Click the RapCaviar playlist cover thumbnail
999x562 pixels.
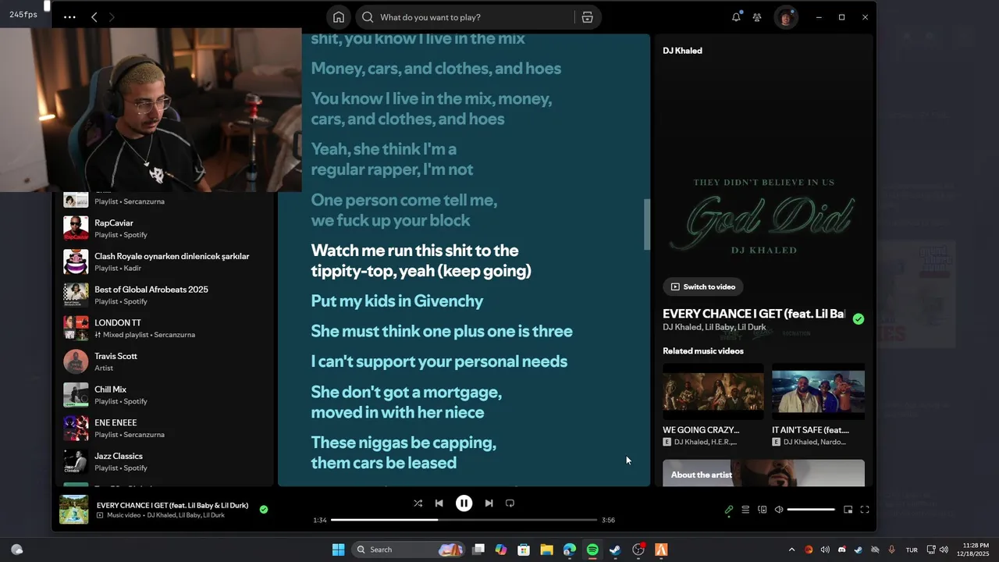[x=76, y=228]
